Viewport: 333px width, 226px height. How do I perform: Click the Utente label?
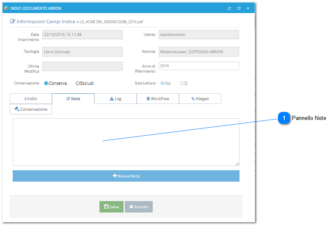pos(149,34)
